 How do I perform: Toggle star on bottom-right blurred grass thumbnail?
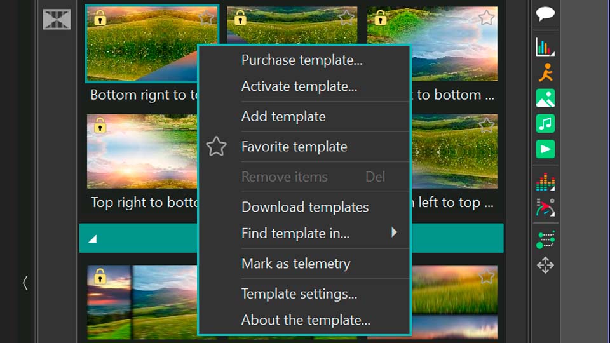click(486, 277)
